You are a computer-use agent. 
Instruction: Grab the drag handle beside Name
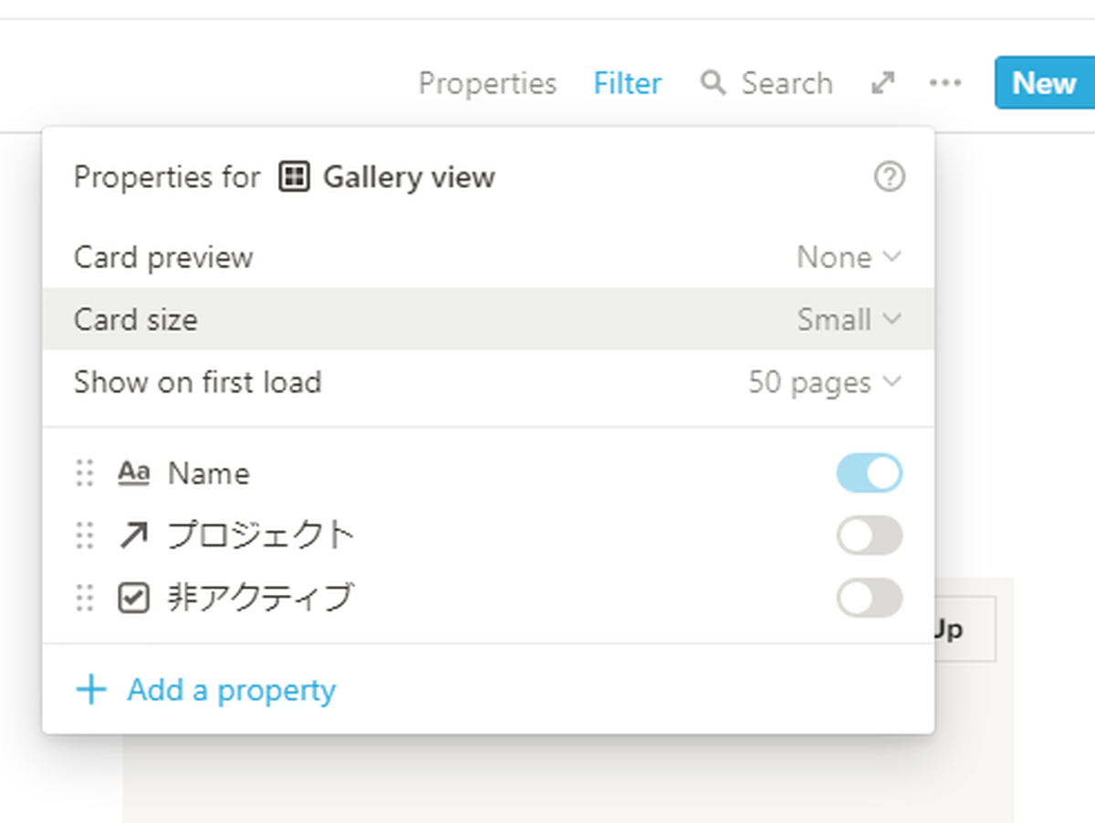(x=84, y=474)
